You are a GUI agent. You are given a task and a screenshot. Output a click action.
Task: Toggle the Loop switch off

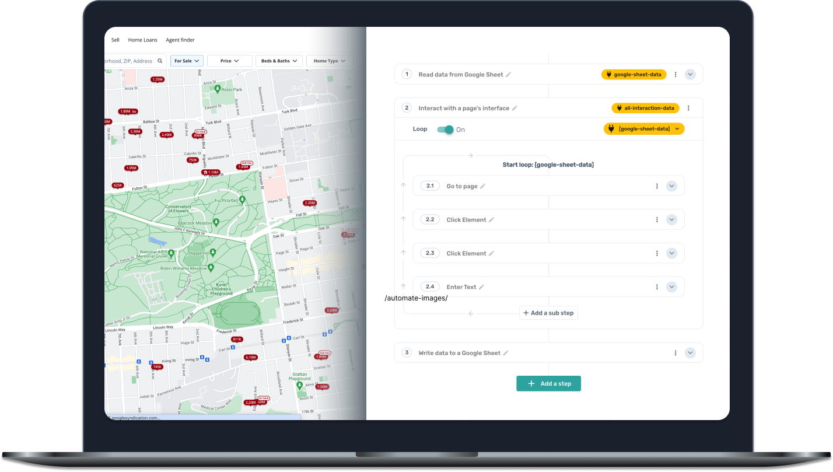click(x=444, y=129)
